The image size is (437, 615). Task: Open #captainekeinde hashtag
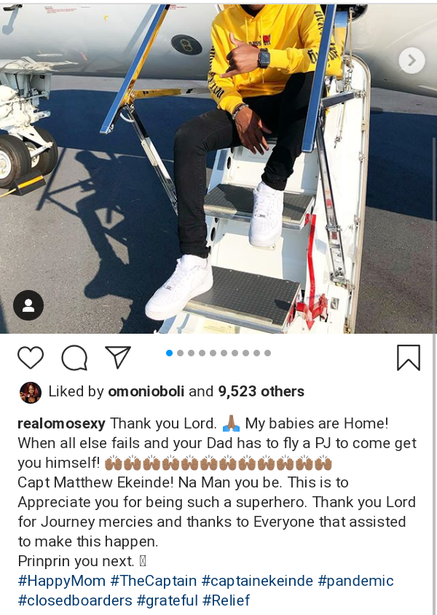click(257, 581)
